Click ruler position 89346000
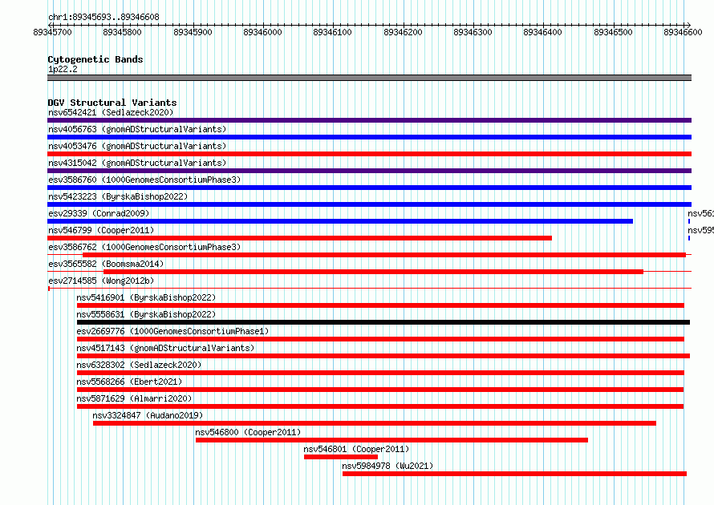This screenshot has width=714, height=505. click(x=263, y=32)
